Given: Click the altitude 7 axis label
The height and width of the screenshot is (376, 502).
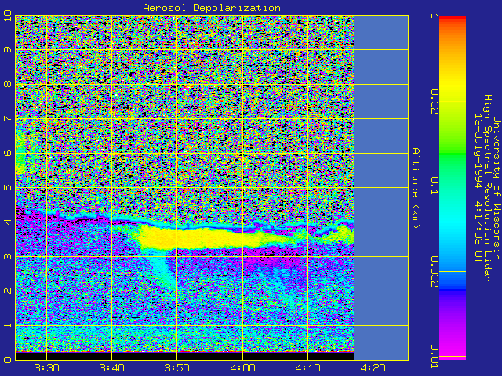Looking at the screenshot, I should coord(7,118).
